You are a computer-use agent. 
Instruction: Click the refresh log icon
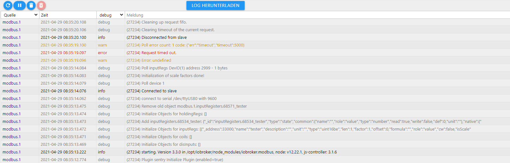click(8, 5)
